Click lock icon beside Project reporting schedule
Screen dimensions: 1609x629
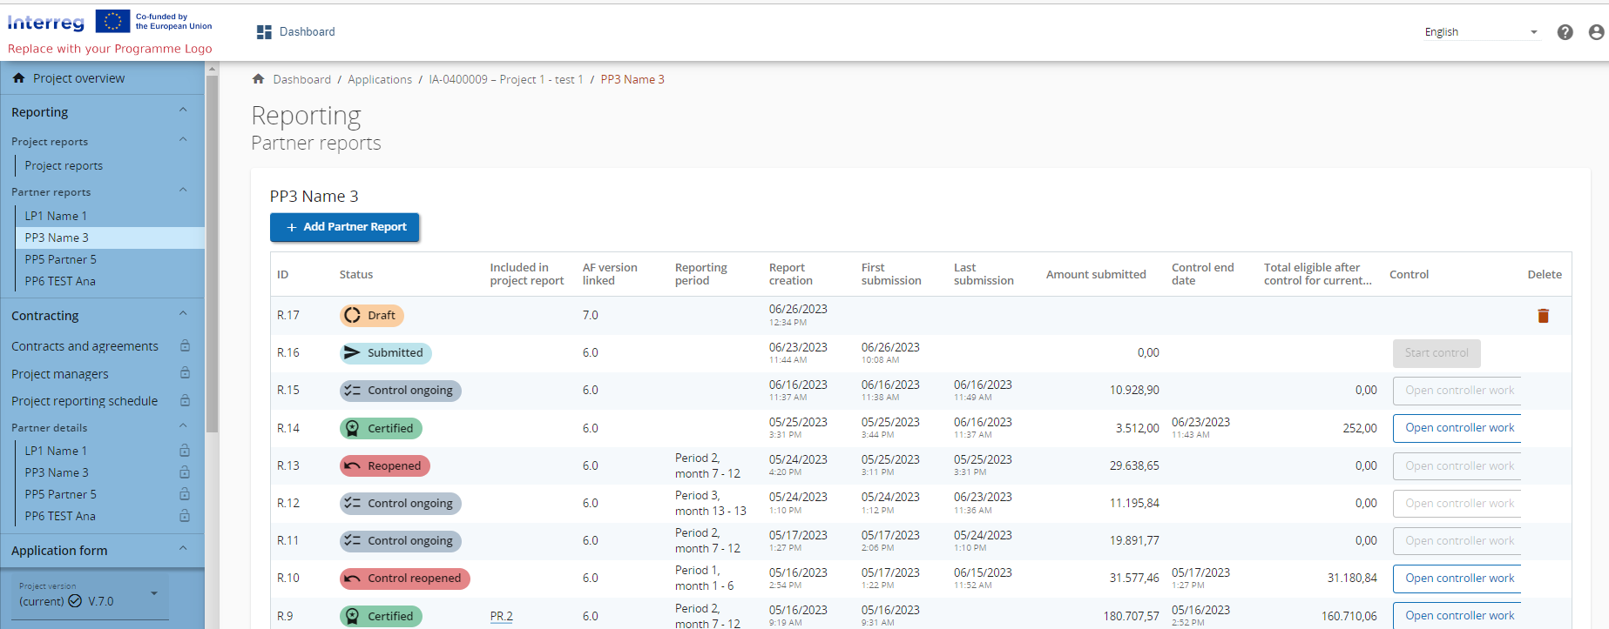click(x=185, y=401)
